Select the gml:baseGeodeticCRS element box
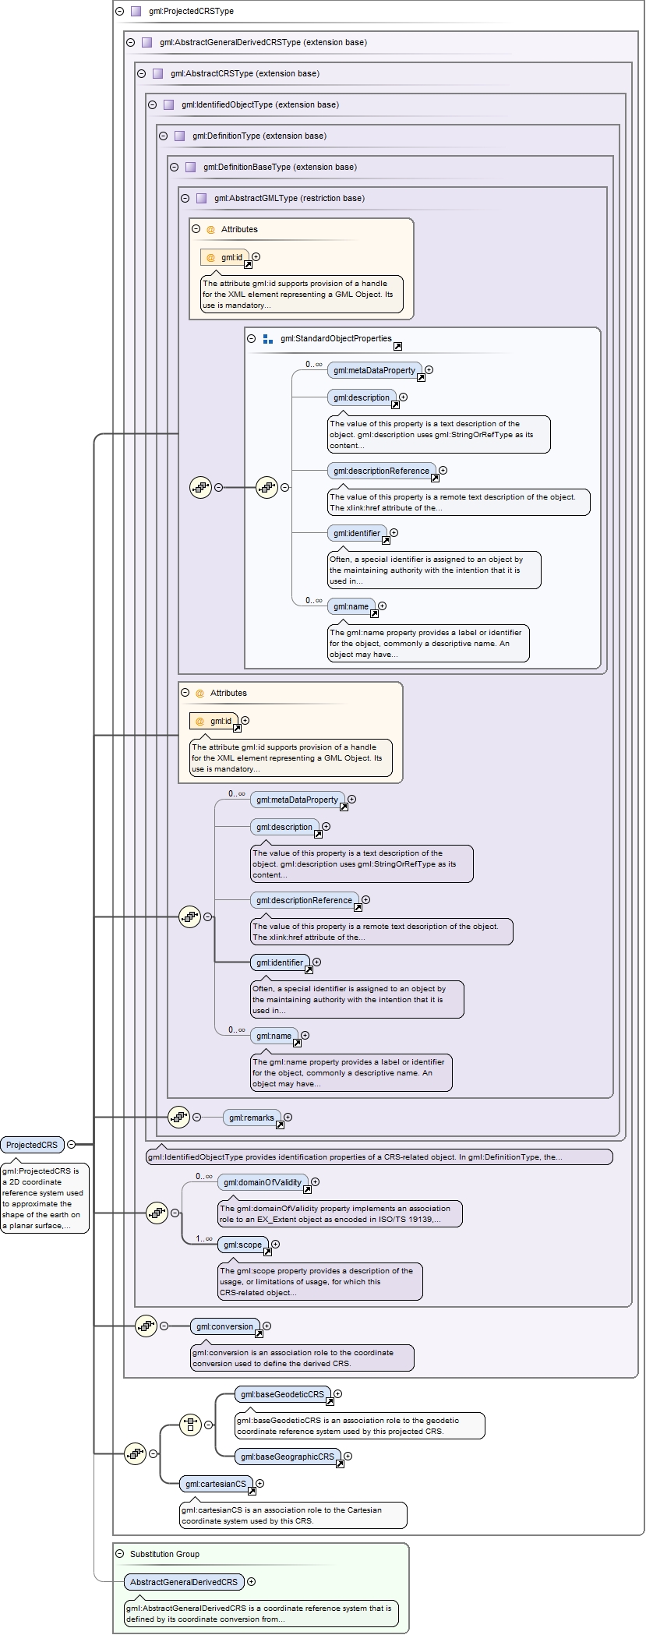 click(282, 1394)
